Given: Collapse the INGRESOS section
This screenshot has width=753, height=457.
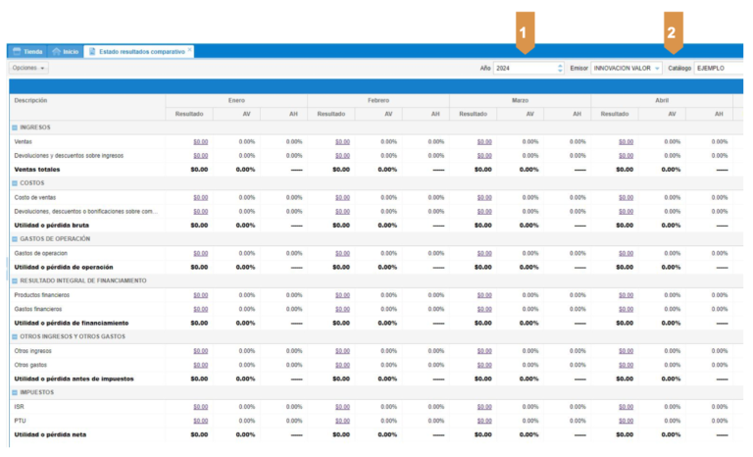Looking at the screenshot, I should [15, 127].
